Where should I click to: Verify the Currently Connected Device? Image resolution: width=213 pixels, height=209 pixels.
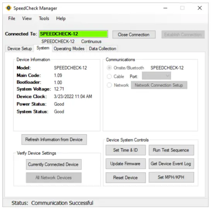coord(54,164)
